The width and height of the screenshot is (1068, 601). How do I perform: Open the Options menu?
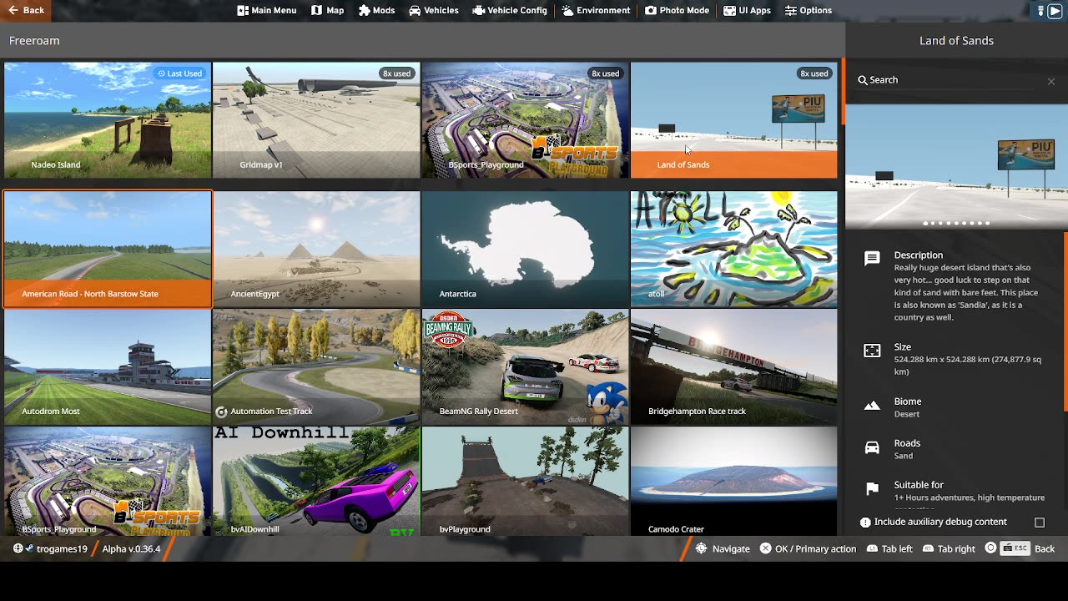pyautogui.click(x=809, y=10)
